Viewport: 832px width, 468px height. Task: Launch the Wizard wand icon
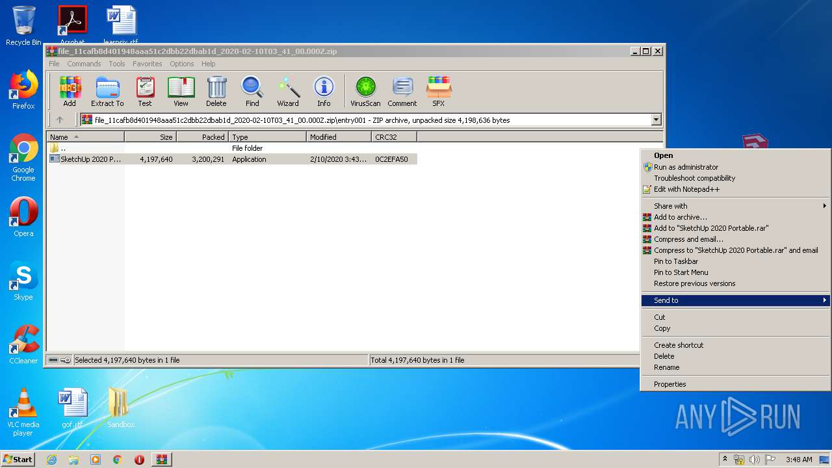click(x=288, y=92)
